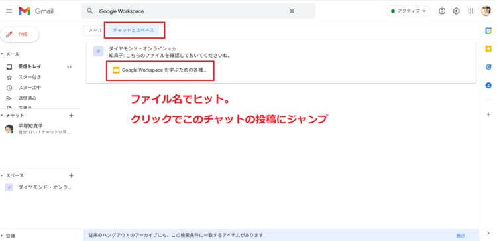Open the help question mark icon
The width and height of the screenshot is (497, 241).
(442, 11)
